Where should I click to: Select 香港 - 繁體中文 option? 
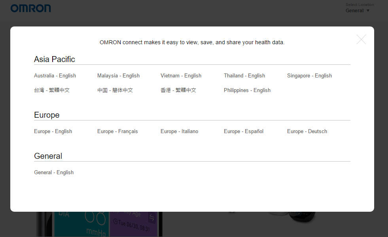[178, 90]
